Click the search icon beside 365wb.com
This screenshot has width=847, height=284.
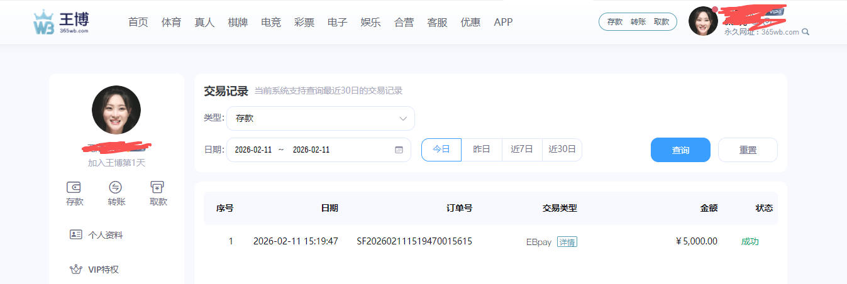click(805, 32)
